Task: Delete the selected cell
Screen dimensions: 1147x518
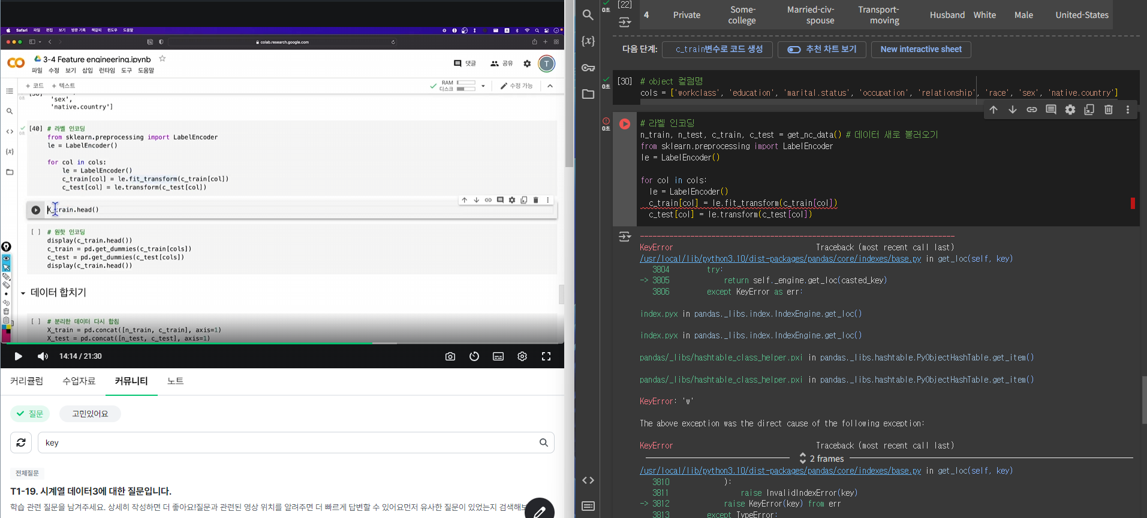Action: (x=1109, y=110)
